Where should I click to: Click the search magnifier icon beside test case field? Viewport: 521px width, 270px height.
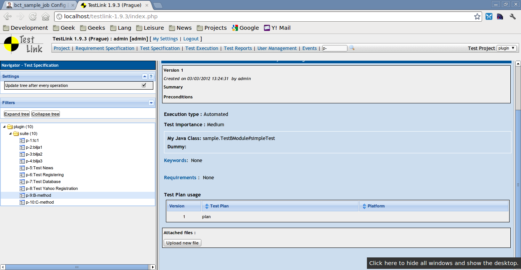pyautogui.click(x=352, y=48)
